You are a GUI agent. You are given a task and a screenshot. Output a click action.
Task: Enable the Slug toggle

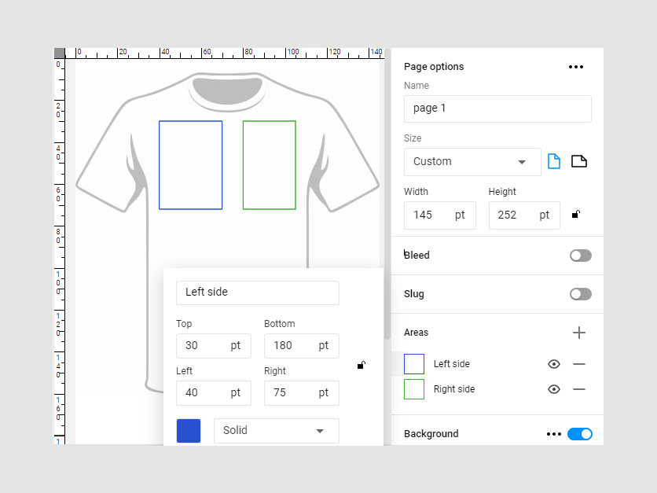[x=580, y=294]
